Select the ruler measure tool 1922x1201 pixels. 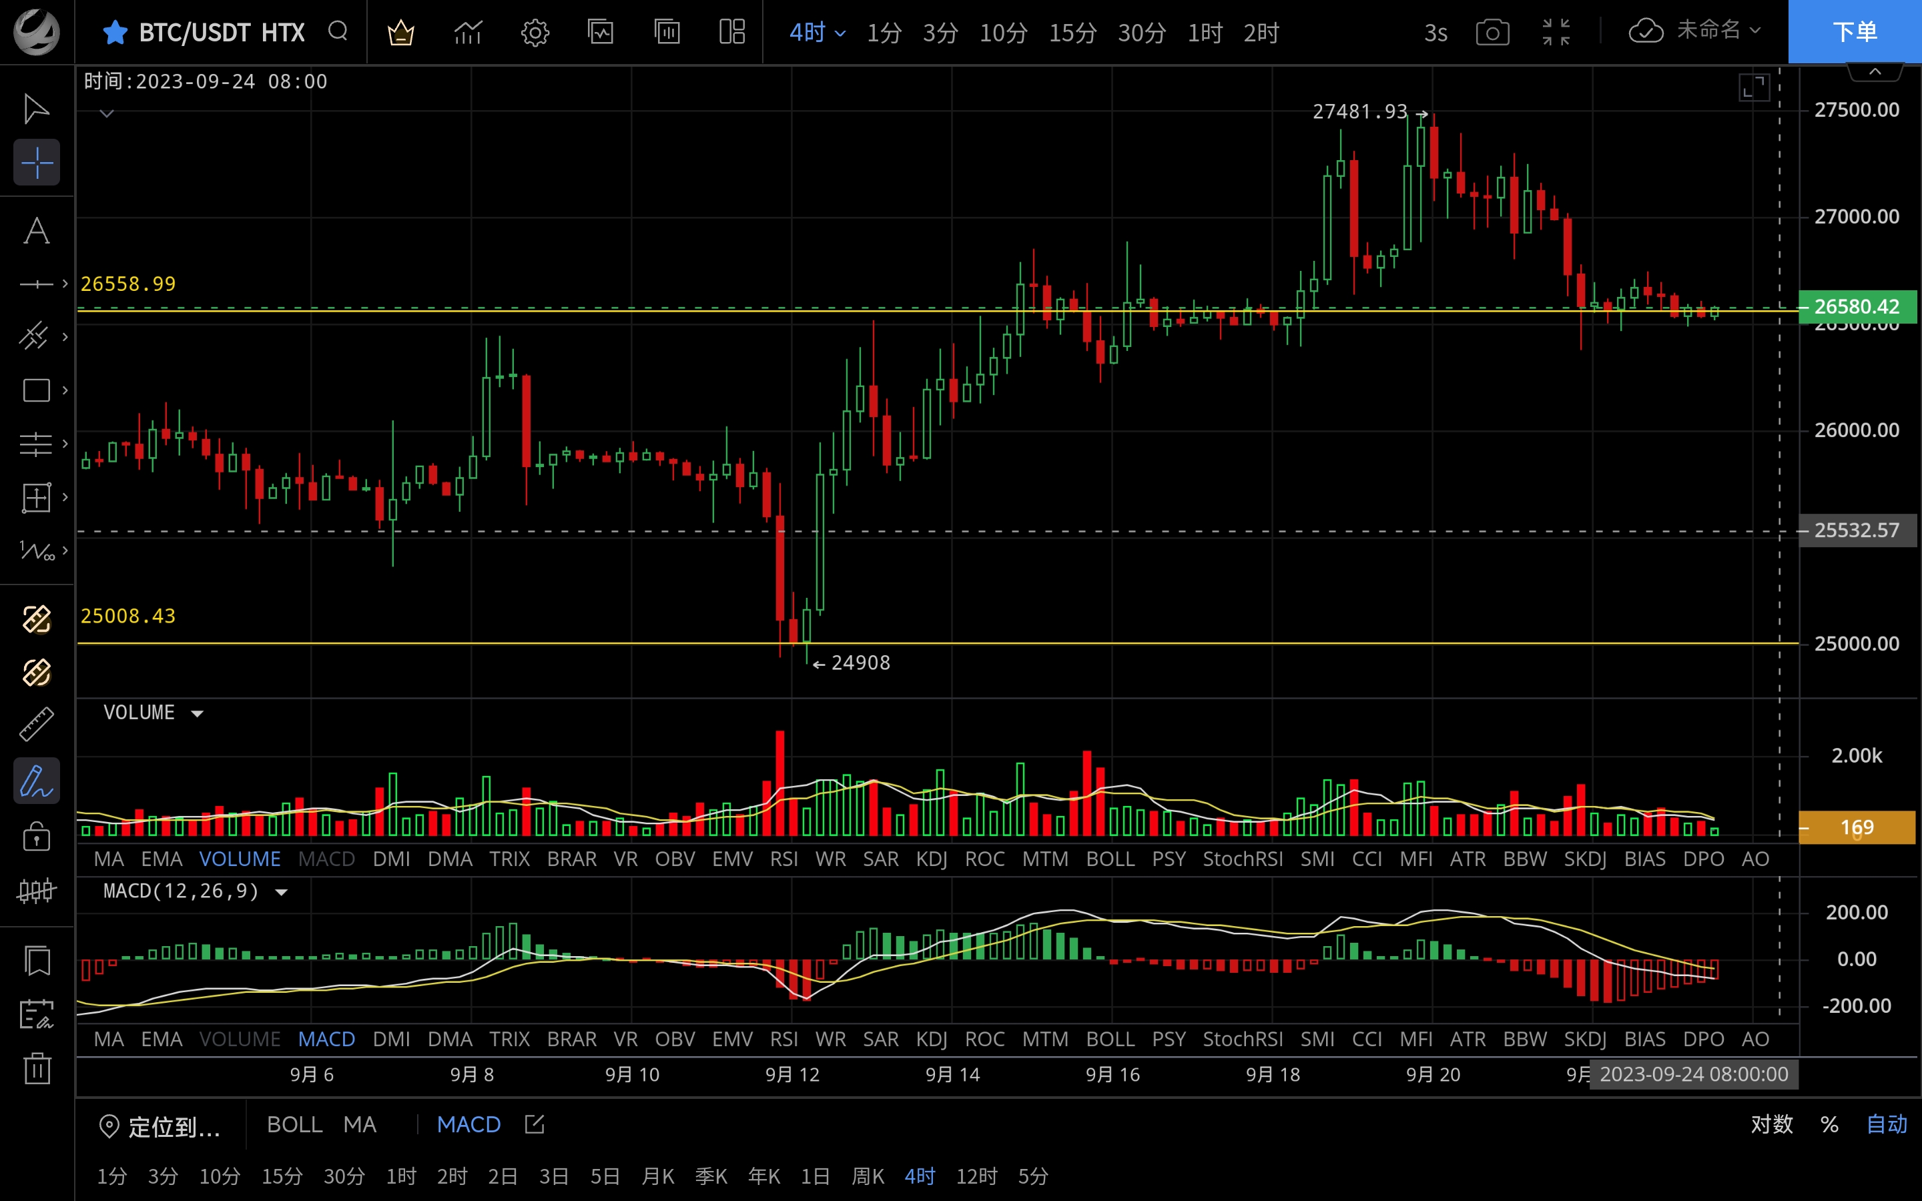37,725
